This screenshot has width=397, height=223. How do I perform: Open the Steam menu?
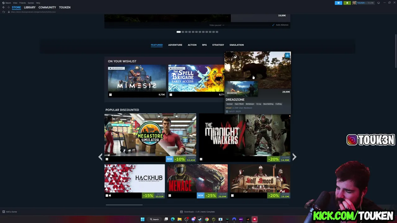7,3
